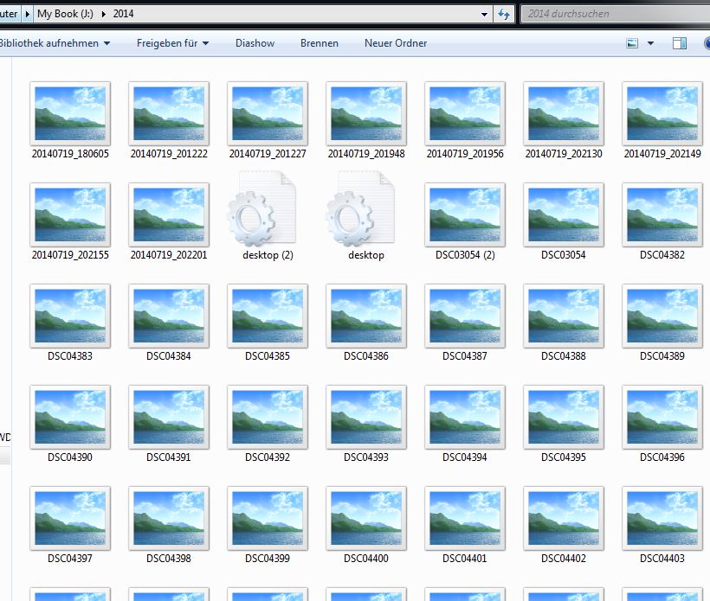Select image file 20140719_201222
The height and width of the screenshot is (601, 710).
(169, 120)
